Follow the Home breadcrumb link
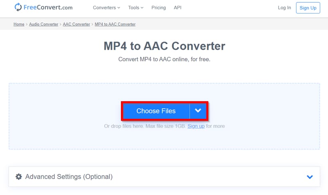This screenshot has height=195, width=328. 19,24
